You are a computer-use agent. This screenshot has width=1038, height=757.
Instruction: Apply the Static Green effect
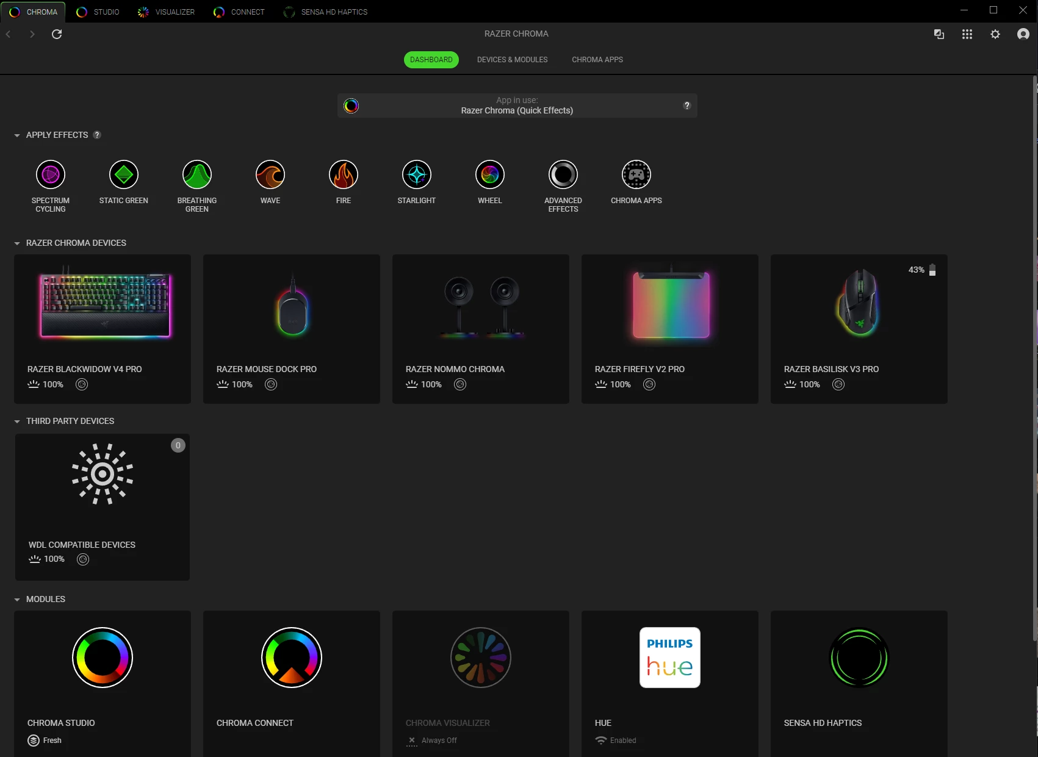coord(124,175)
